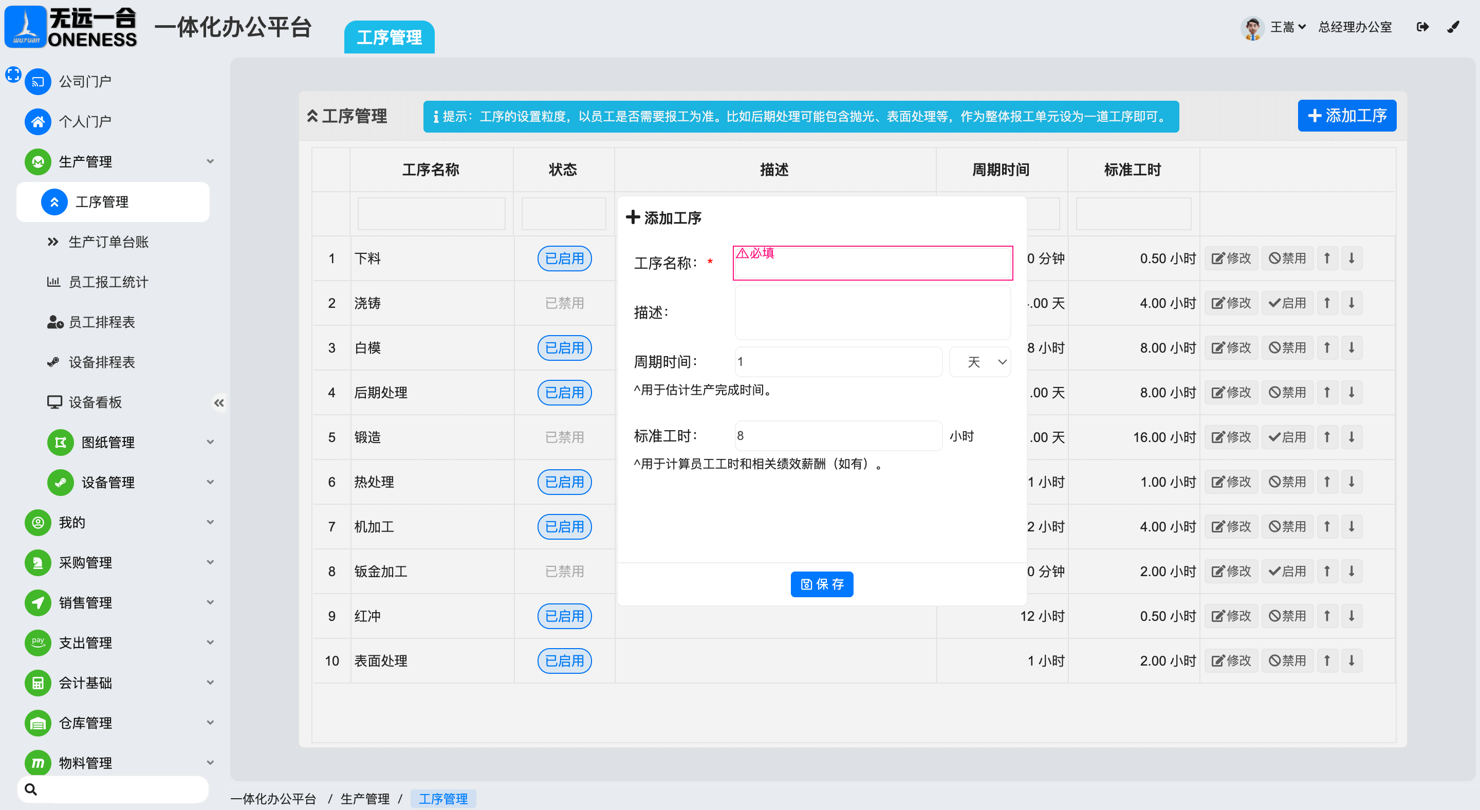
Task: Open 生产订单台账 menu item
Action: click(108, 242)
